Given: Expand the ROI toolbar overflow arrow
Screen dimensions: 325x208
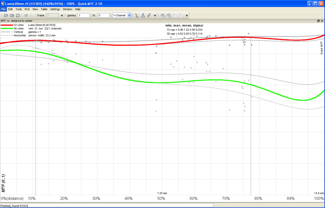Looking at the screenshot, I should pos(187,15).
